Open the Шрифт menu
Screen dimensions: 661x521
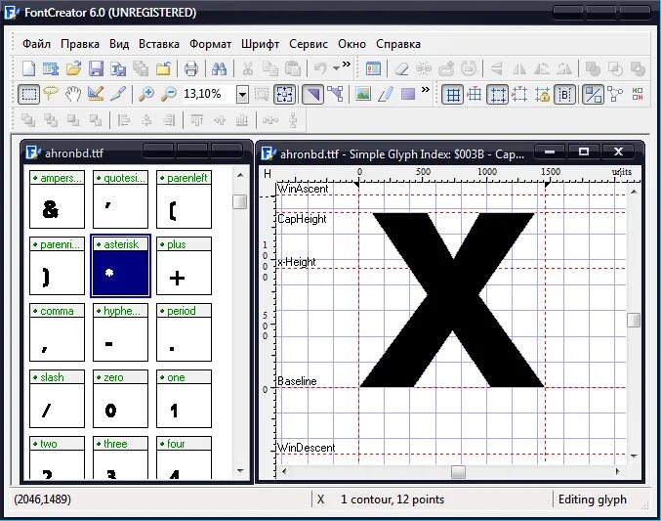[x=260, y=44]
